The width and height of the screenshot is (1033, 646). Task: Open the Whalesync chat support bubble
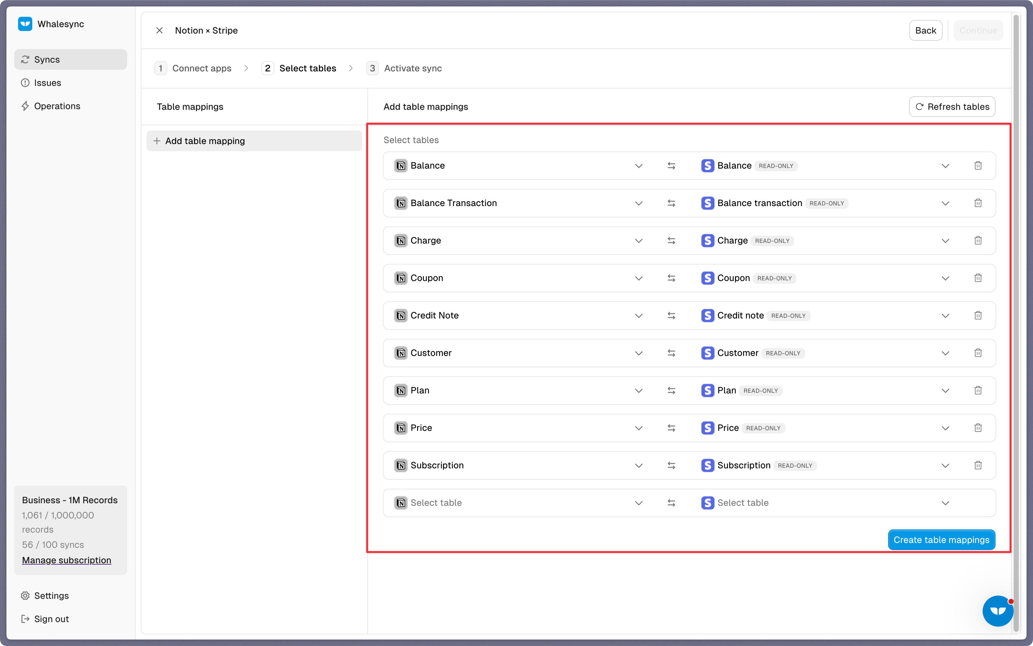pos(997,611)
